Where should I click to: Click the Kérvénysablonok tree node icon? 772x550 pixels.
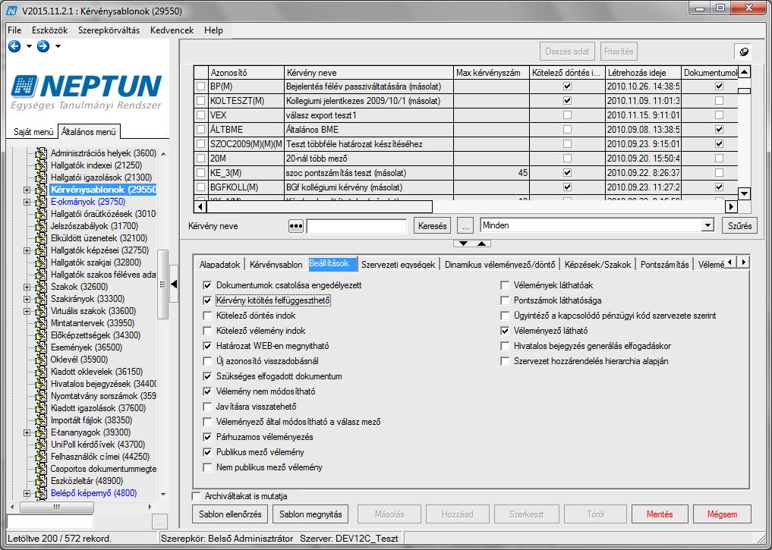click(41, 190)
